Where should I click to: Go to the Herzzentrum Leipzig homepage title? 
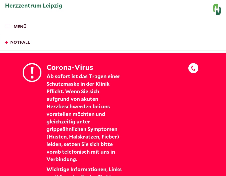point(34,6)
